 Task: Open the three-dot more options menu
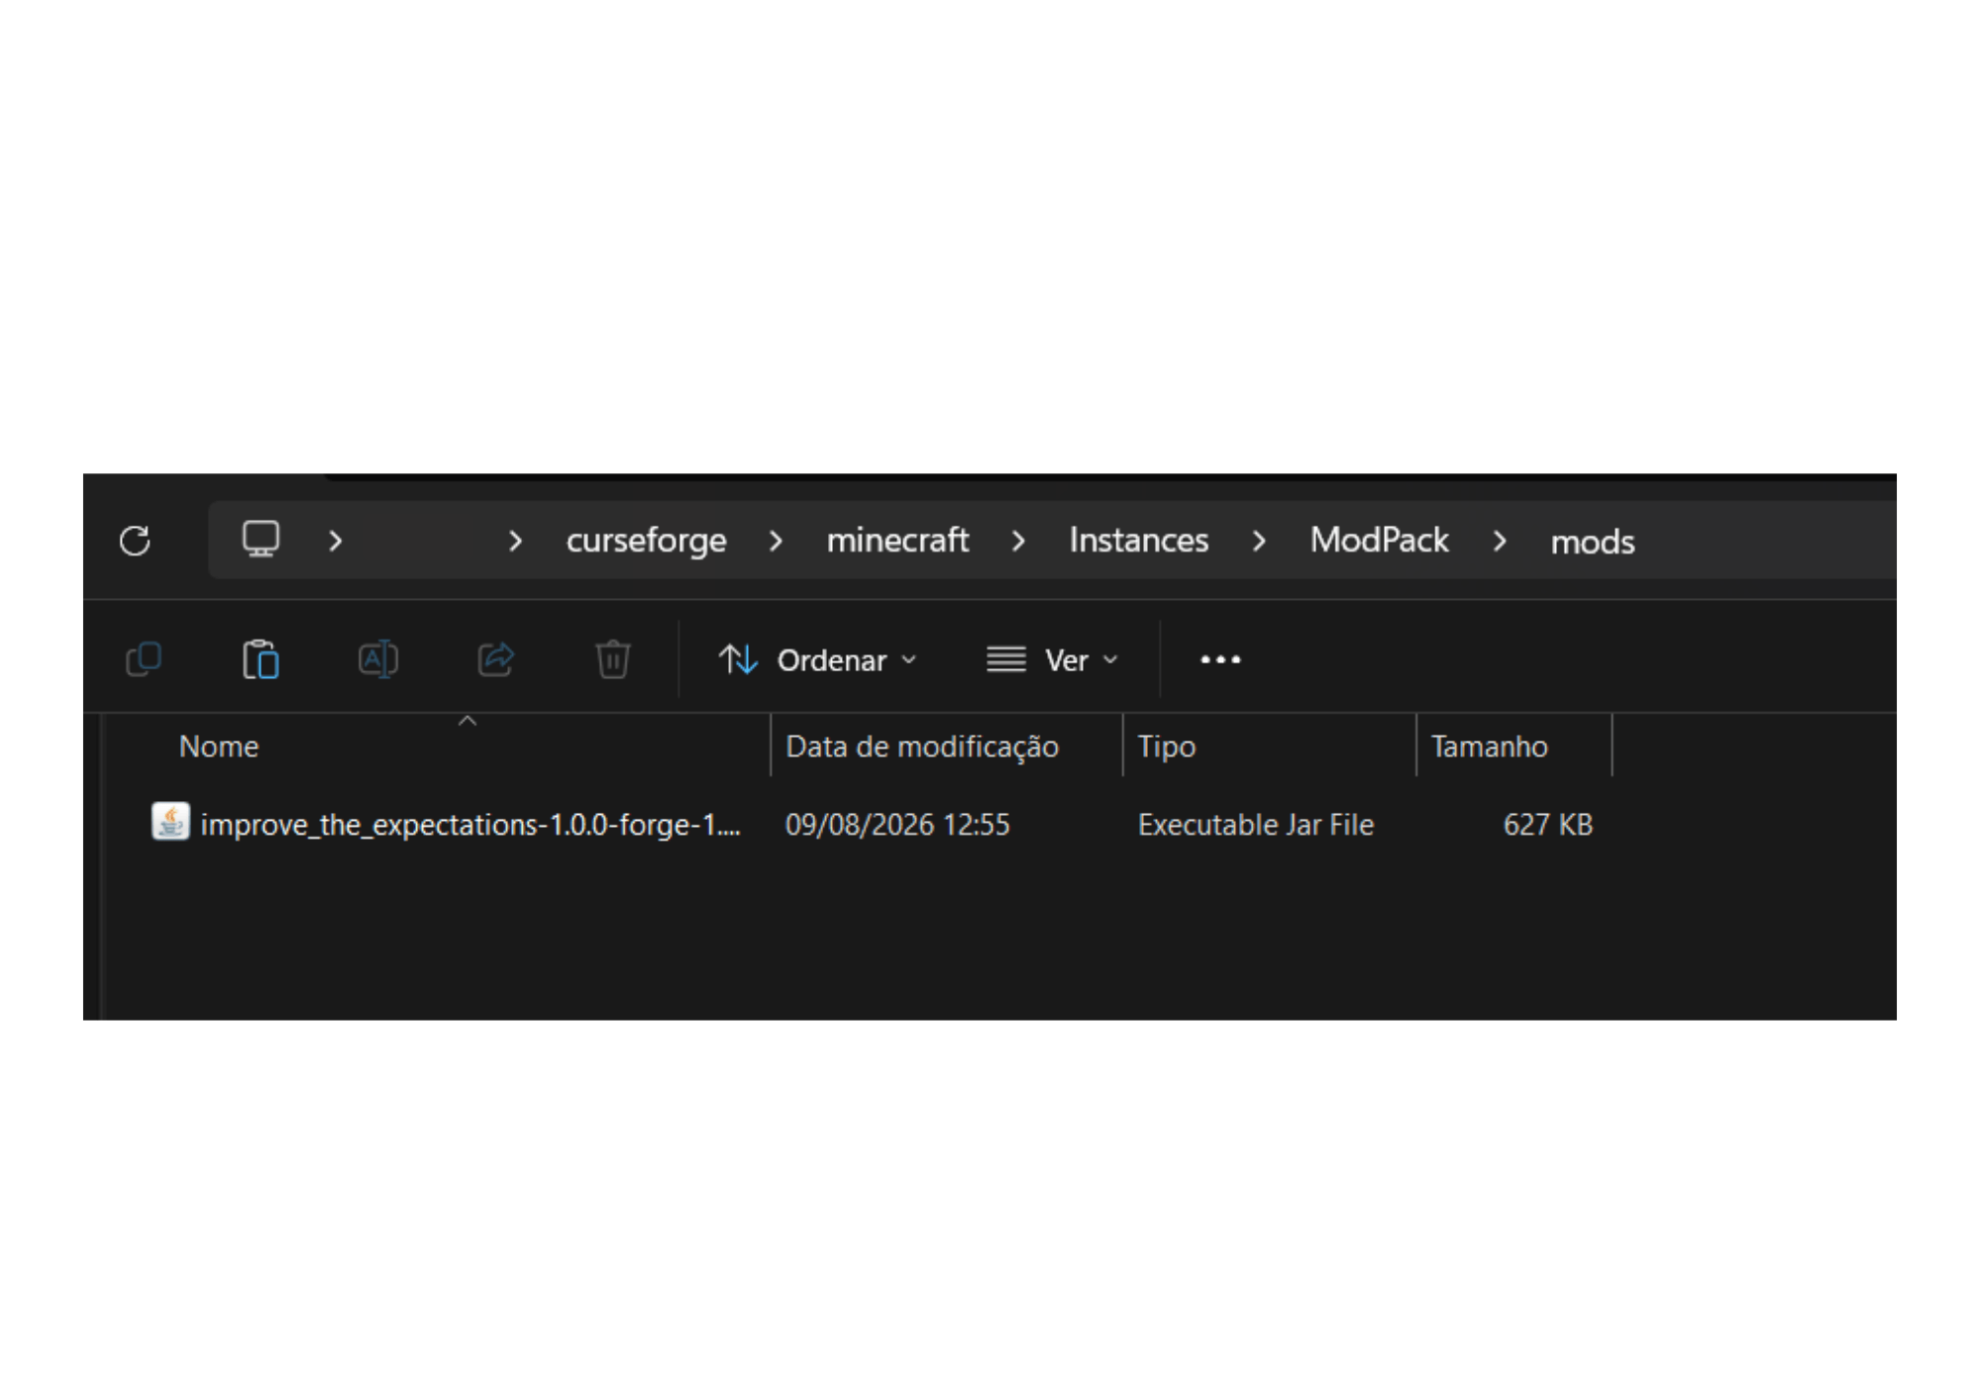tap(1220, 659)
